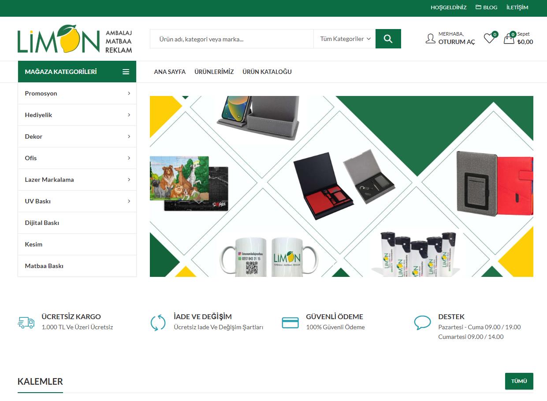The image size is (547, 401).
Task: Click the secure payment card icon
Action: (x=290, y=323)
